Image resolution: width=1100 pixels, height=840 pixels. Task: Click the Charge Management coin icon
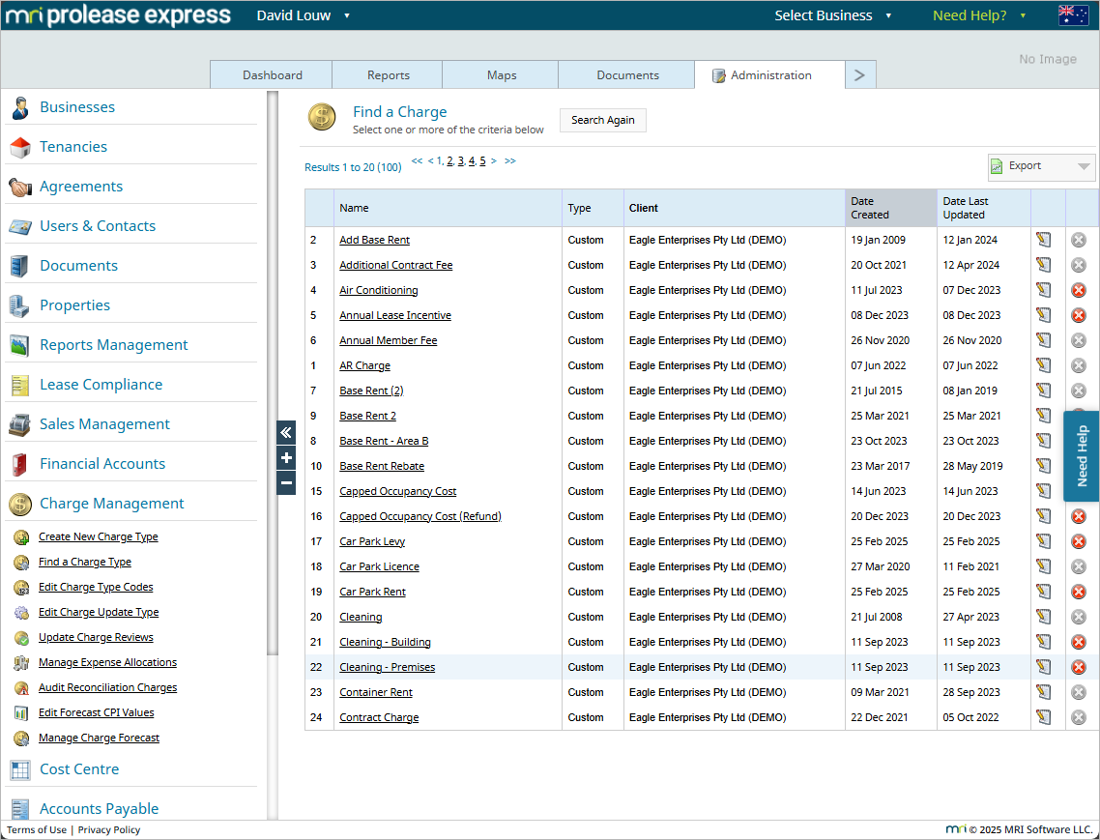[x=20, y=504]
